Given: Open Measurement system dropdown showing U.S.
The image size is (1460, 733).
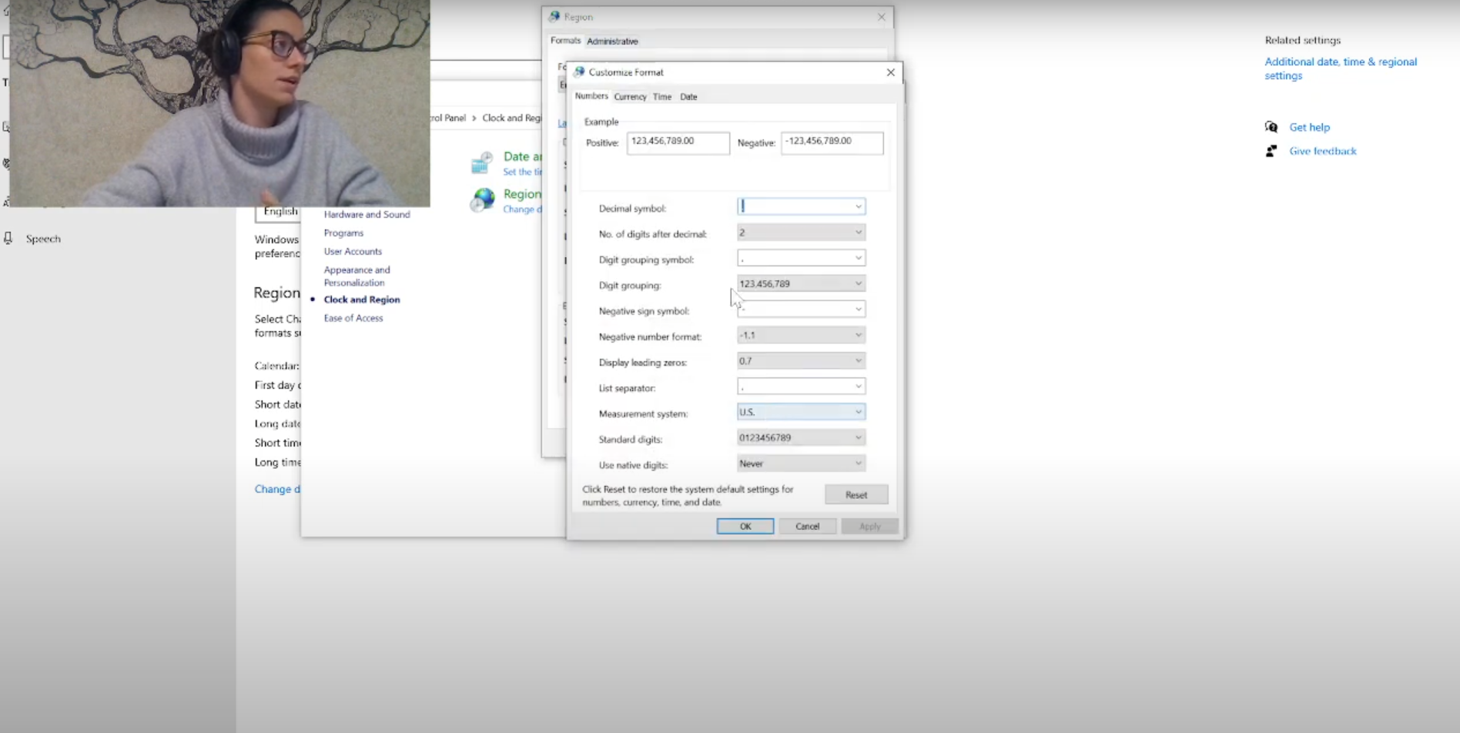Looking at the screenshot, I should 801,412.
